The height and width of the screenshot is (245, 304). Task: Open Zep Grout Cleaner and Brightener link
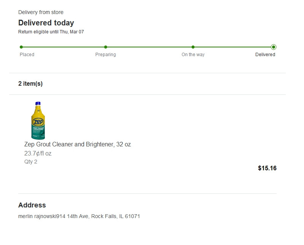point(78,144)
